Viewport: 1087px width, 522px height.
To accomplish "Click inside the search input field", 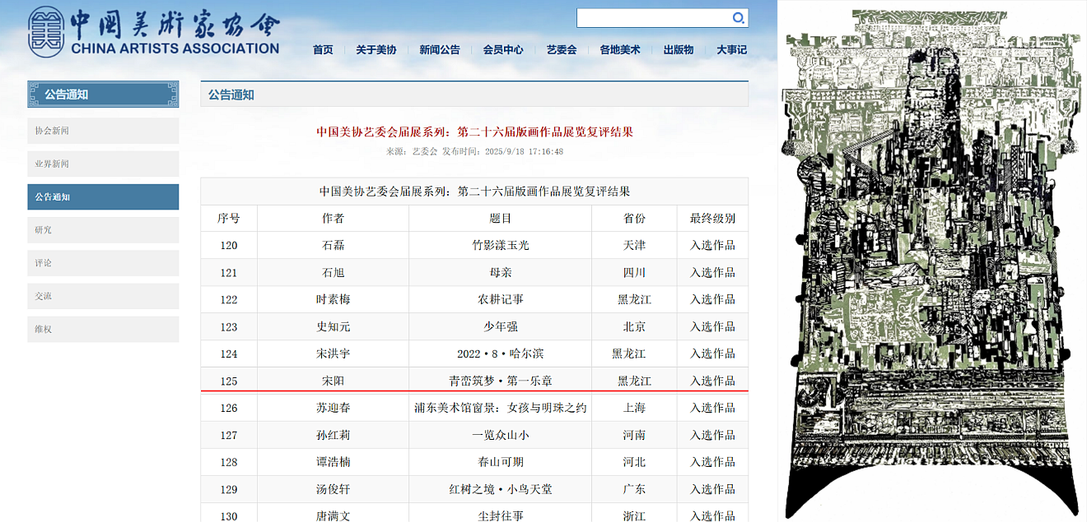I will click(652, 18).
